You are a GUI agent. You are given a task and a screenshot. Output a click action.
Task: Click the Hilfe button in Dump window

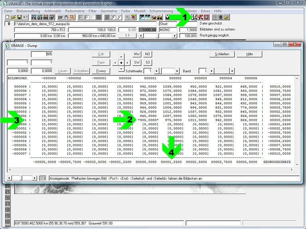tap(249, 54)
